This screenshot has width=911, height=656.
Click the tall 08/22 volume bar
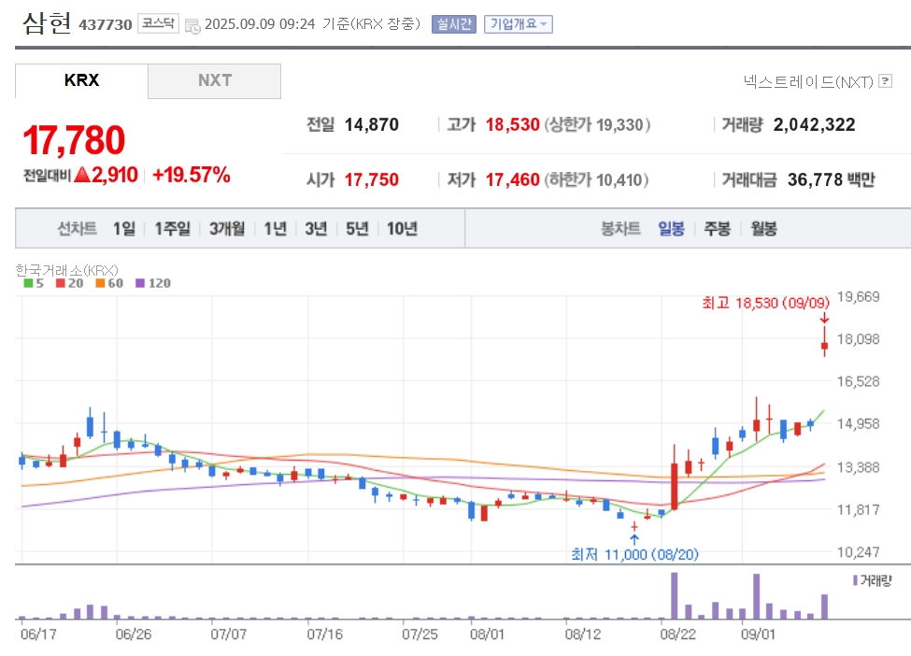pos(674,595)
